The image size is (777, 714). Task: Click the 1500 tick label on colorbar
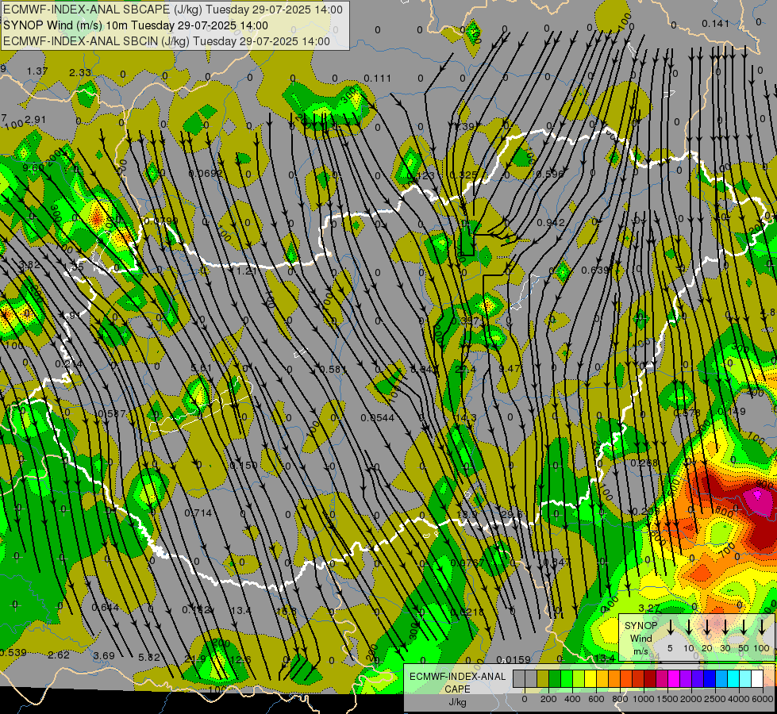[x=667, y=699]
